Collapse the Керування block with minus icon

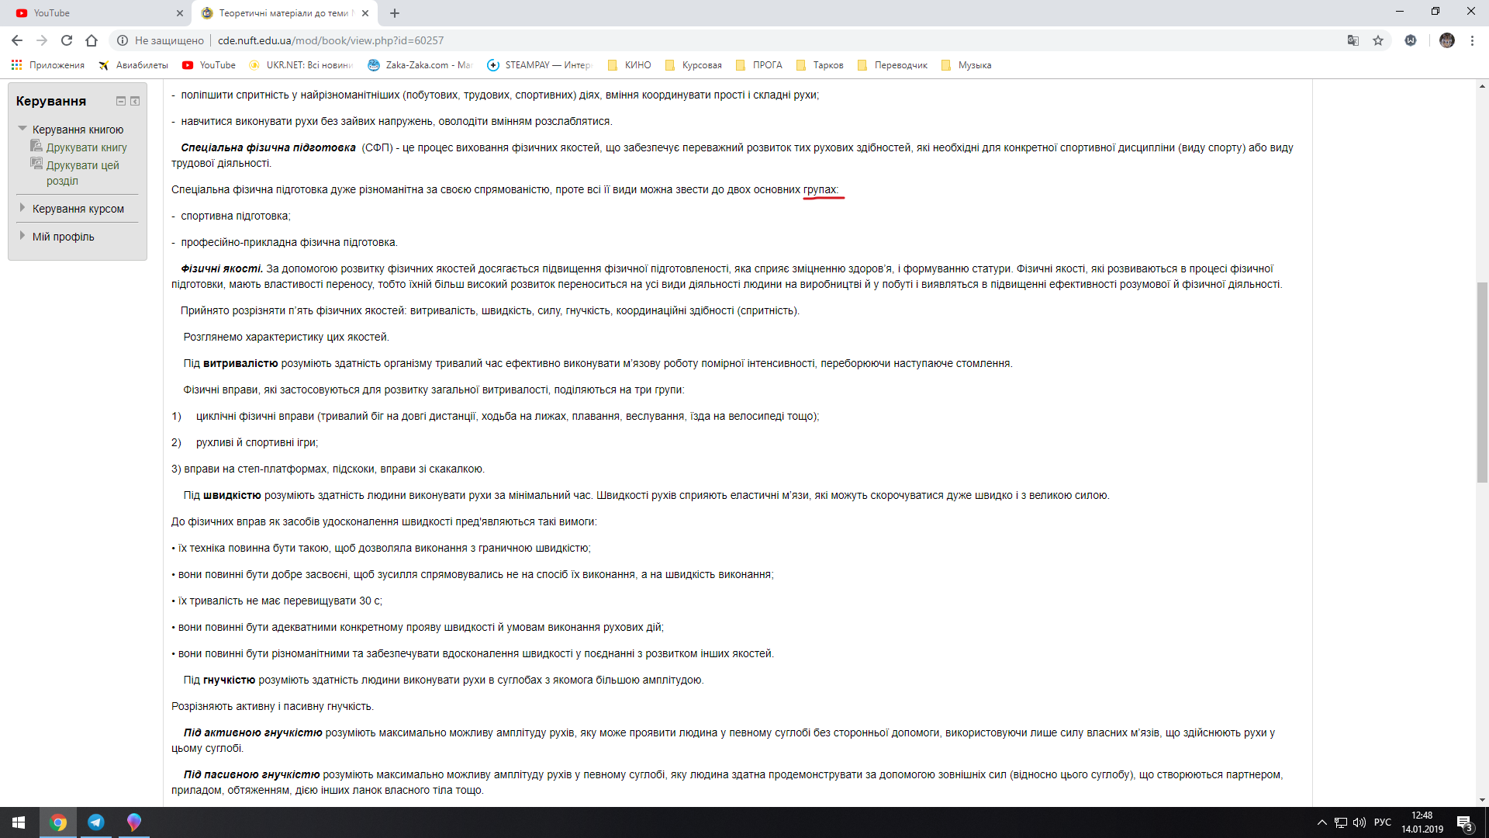pos(121,101)
